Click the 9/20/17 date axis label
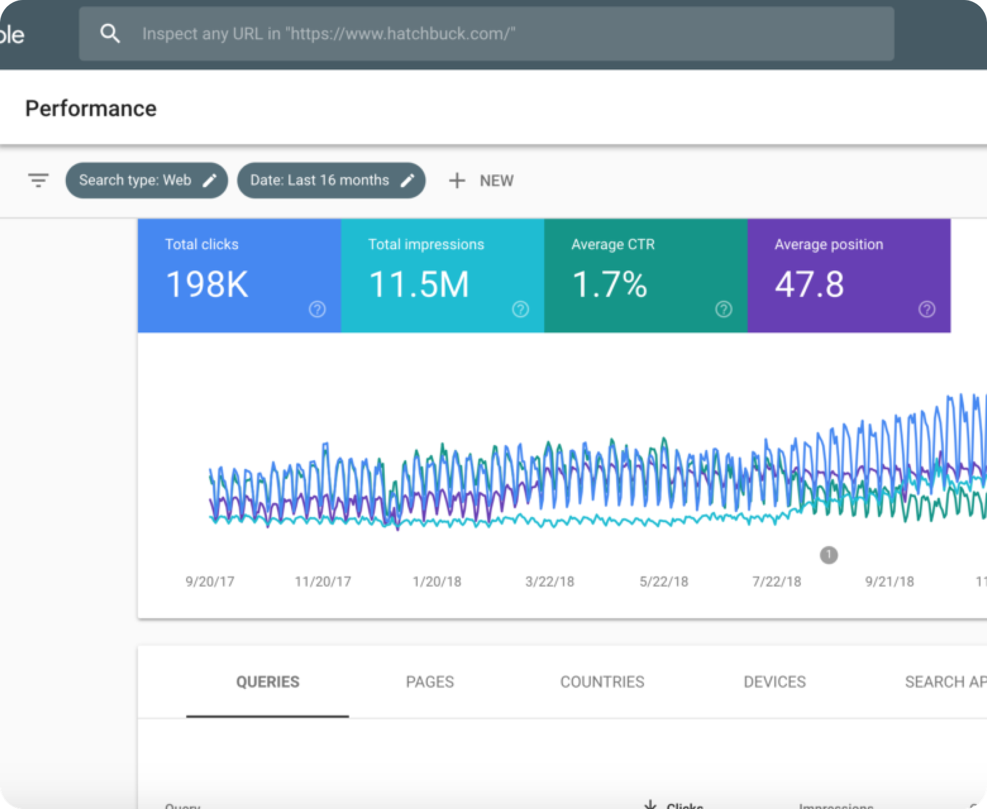The image size is (987, 809). pos(210,581)
